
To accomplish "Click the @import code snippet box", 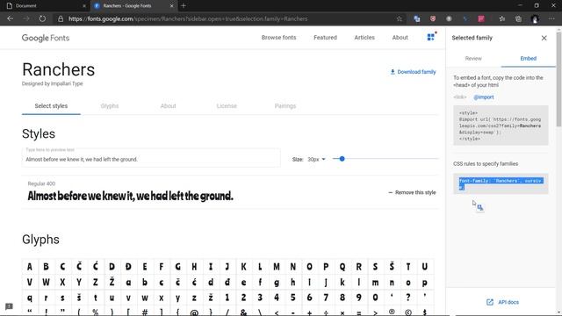I will (x=501, y=126).
